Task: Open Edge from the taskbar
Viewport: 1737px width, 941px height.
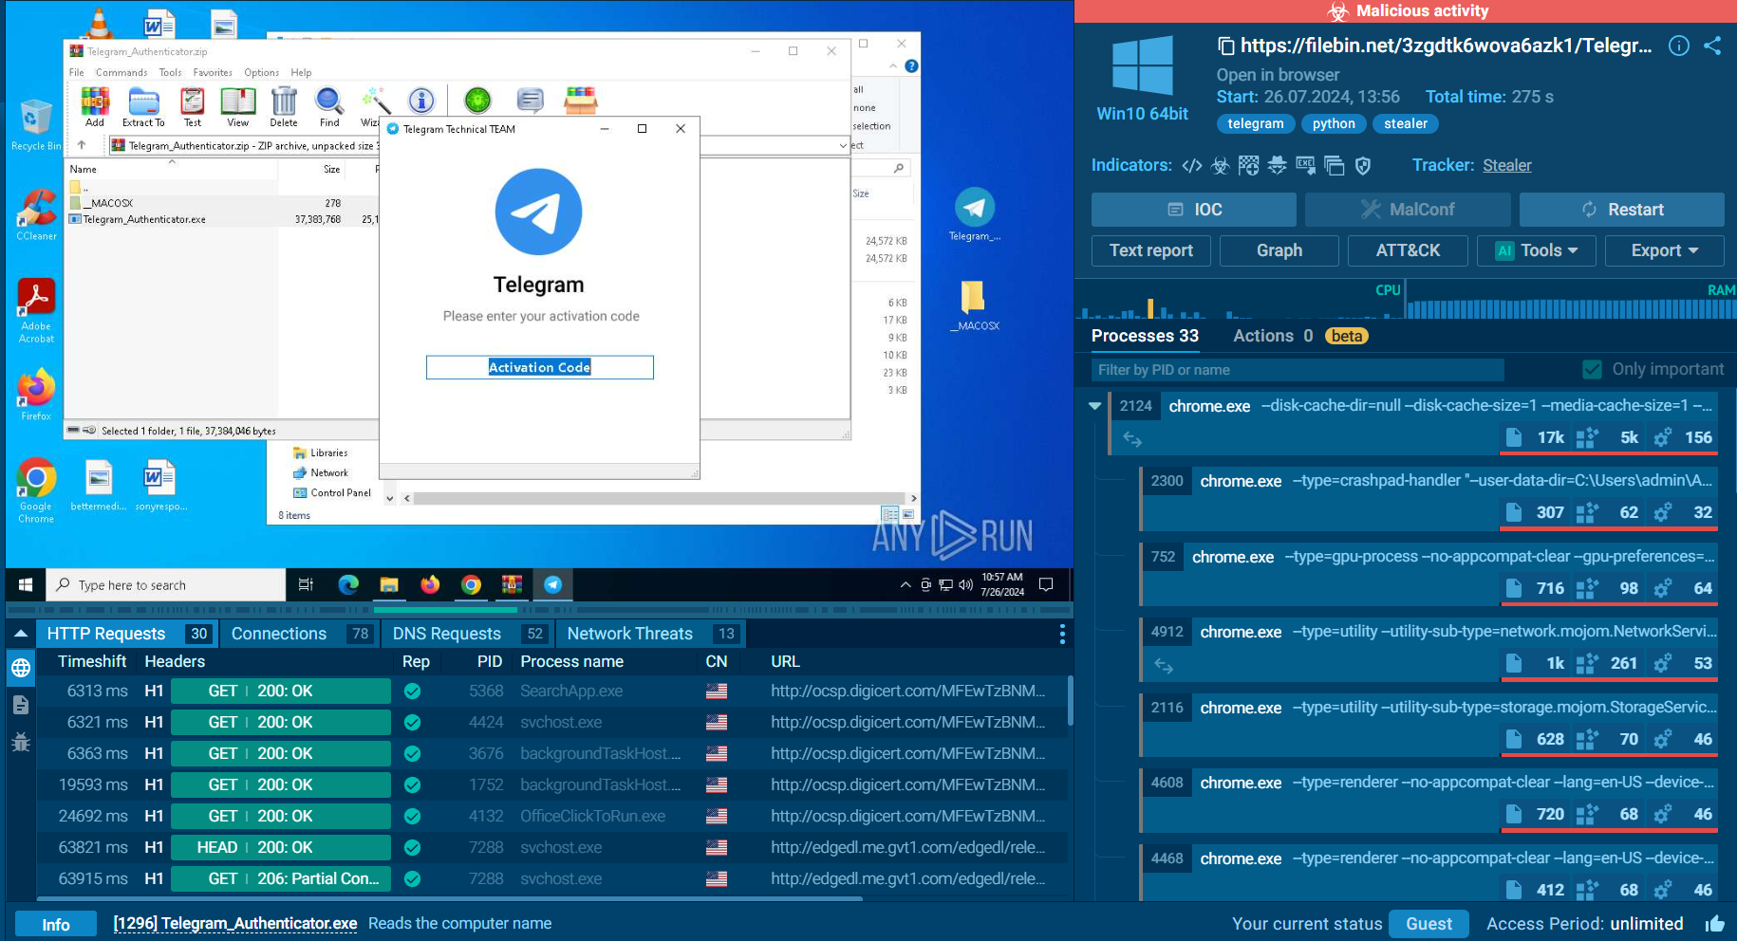Action: click(348, 584)
